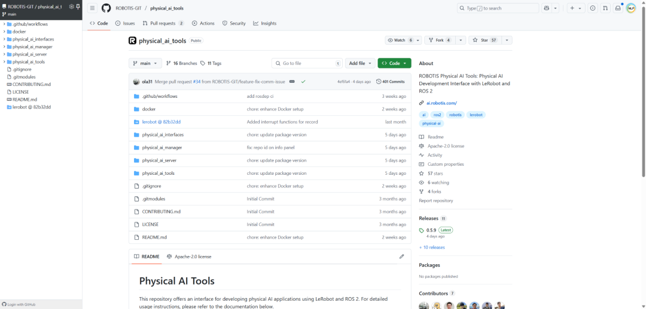Open the docker folder in file list

(149, 109)
